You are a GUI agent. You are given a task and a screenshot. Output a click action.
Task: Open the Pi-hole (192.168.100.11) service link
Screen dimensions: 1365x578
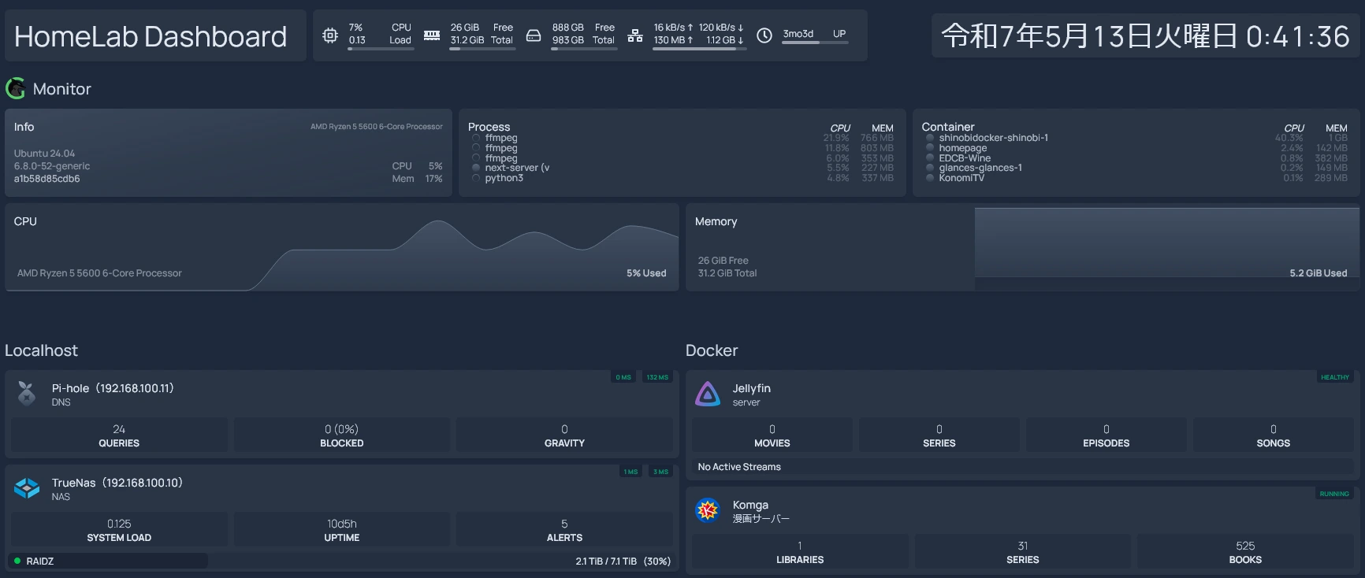click(x=113, y=388)
